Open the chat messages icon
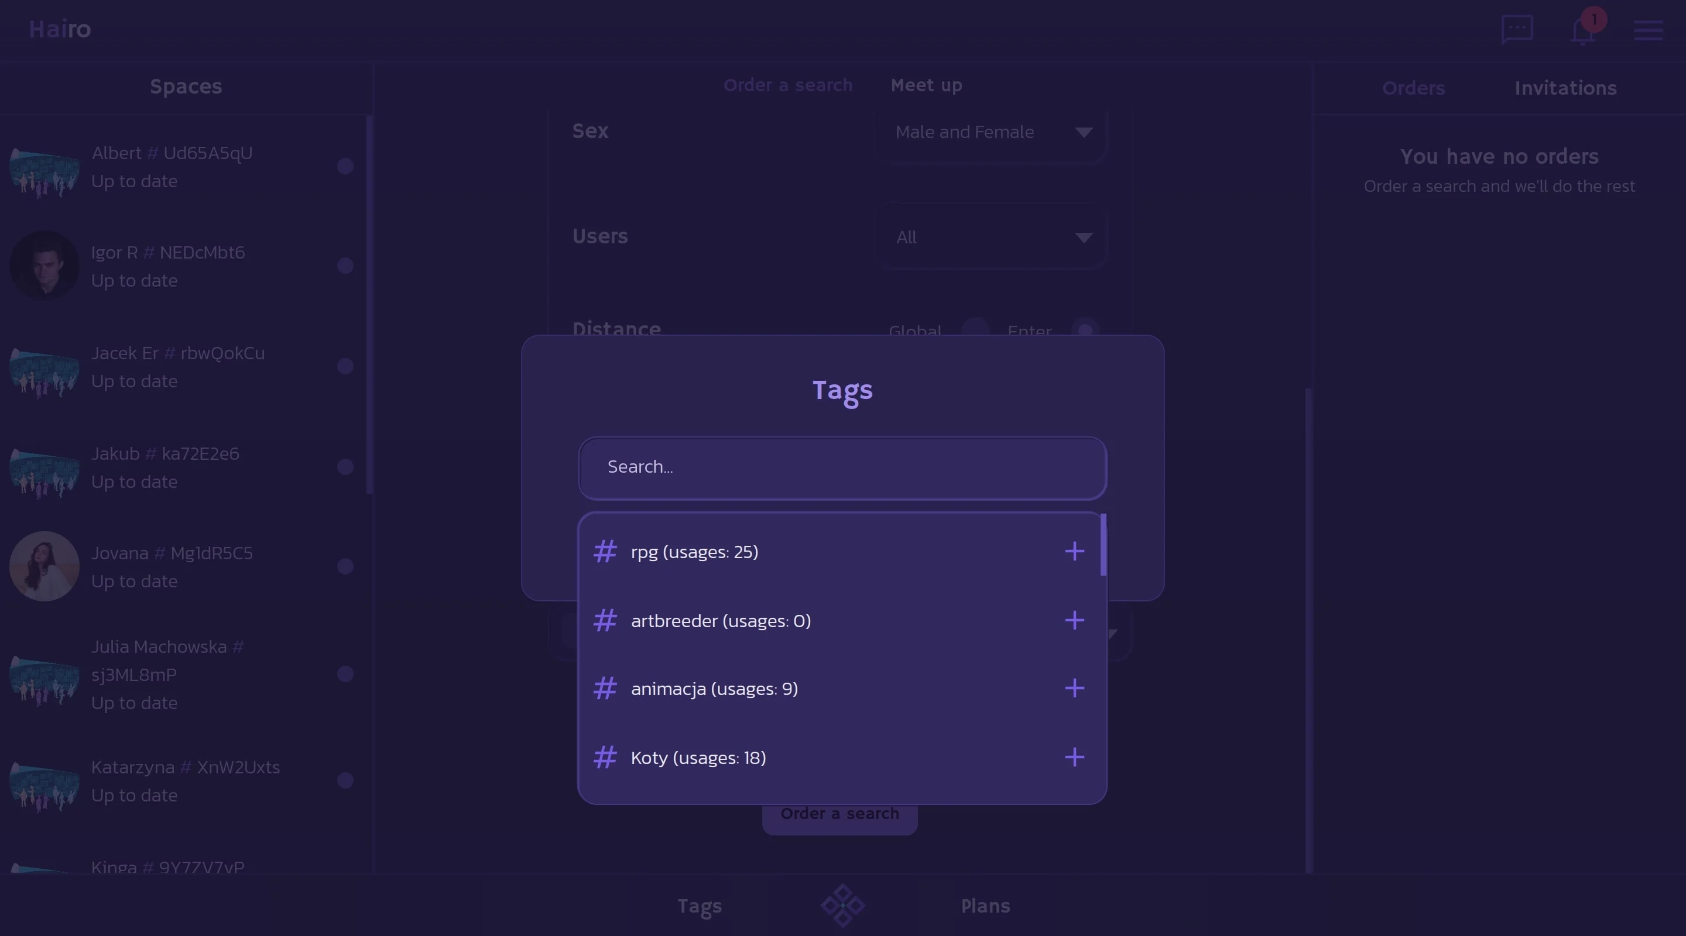The width and height of the screenshot is (1686, 936). 1517,29
